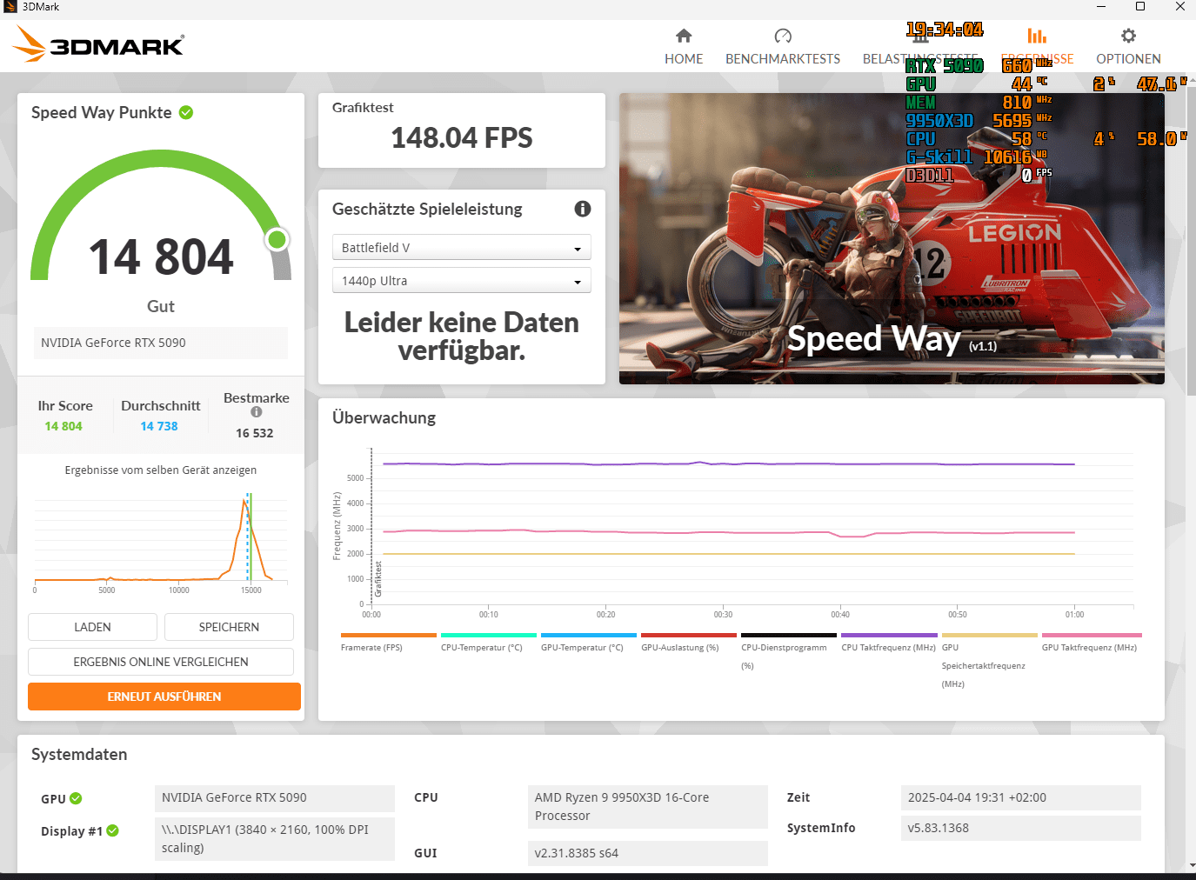Click the Optionen gear icon
Viewport: 1196px width, 880px height.
pyautogui.click(x=1128, y=36)
